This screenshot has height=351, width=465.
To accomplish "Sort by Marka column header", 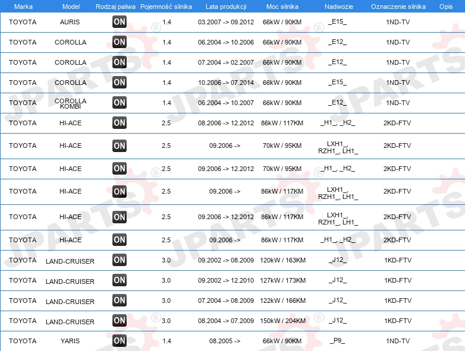I will 23,7.
